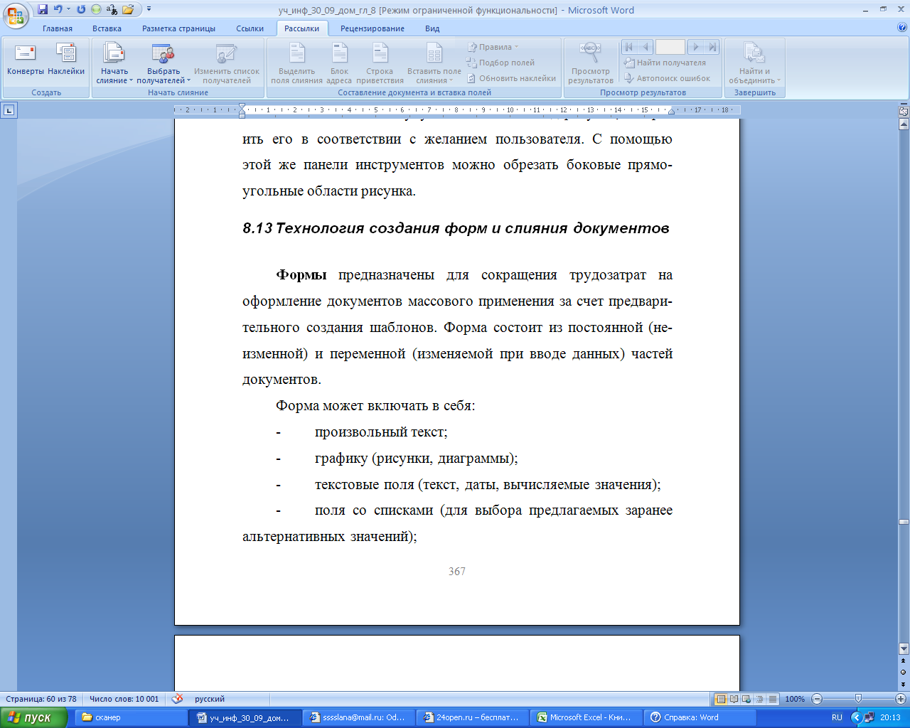Click spelling check status icon
910x728 pixels.
pyautogui.click(x=178, y=699)
